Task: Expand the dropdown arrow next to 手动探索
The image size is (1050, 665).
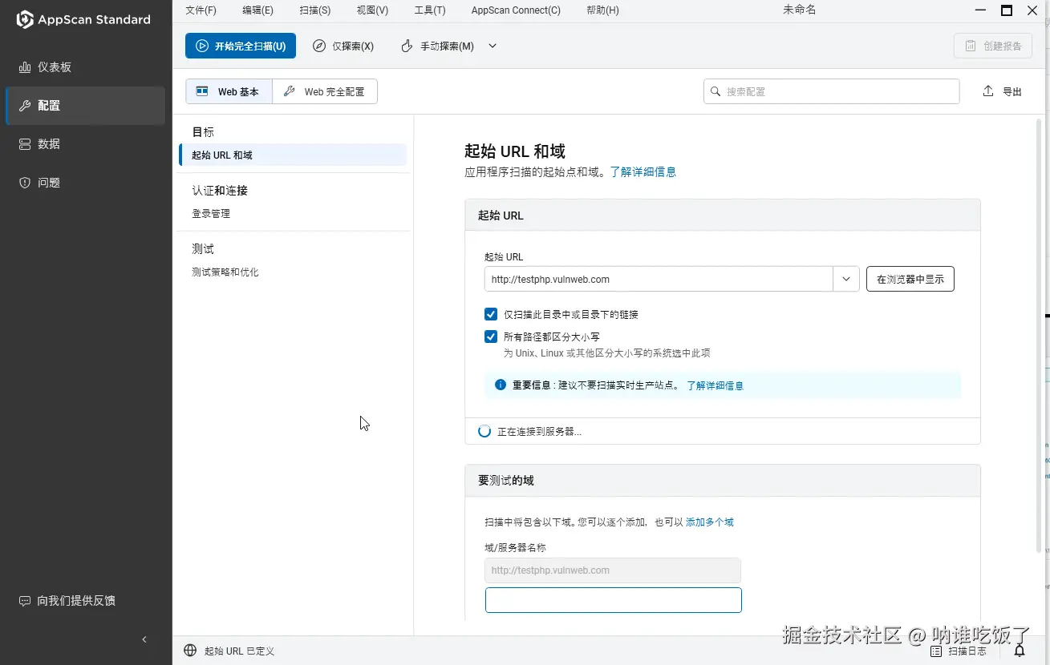Action: pos(493,46)
